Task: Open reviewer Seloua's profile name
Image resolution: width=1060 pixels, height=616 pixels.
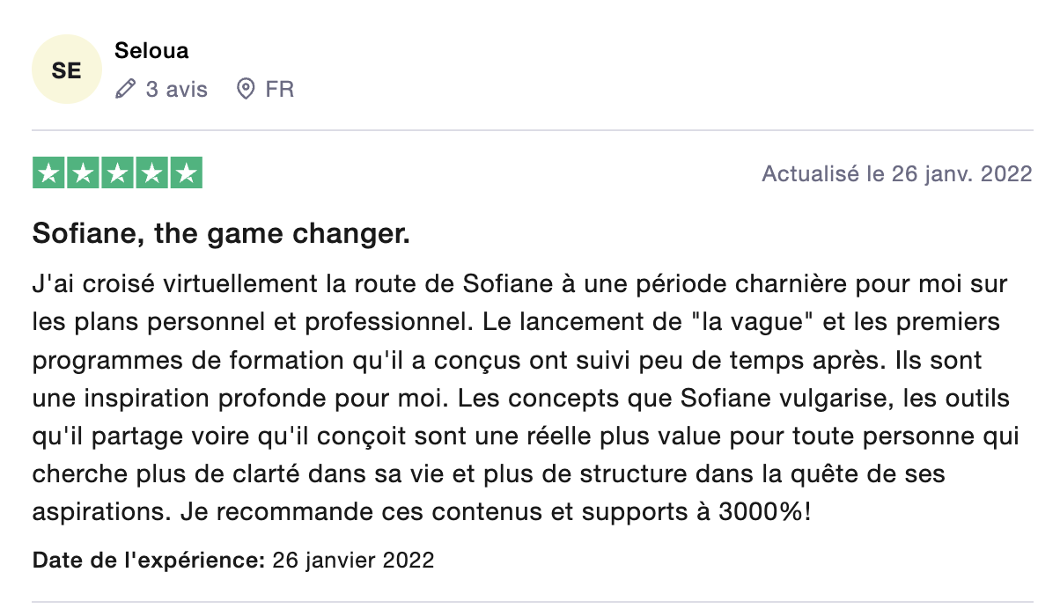Action: (x=151, y=50)
